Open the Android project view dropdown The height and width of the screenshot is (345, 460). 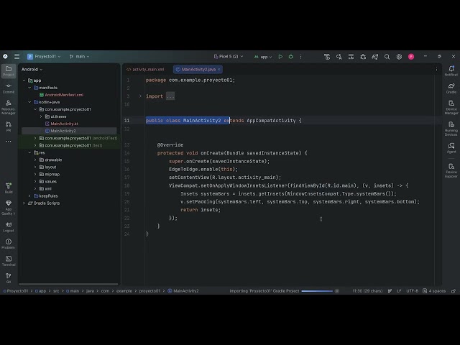coord(32,70)
